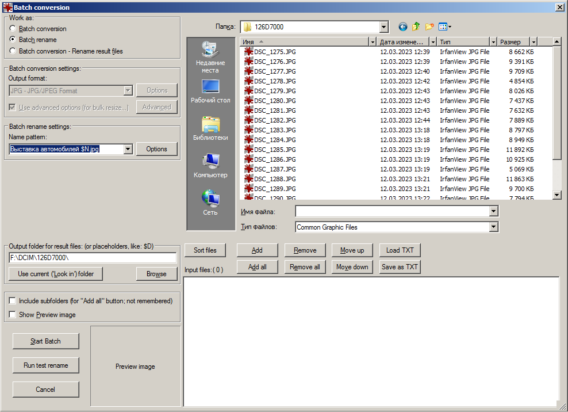This screenshot has width=568, height=412.
Task: Go up one folder level icon
Action: pyautogui.click(x=416, y=26)
